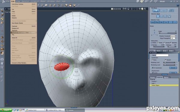Select Camera 1 in Scene list

pos(164,81)
